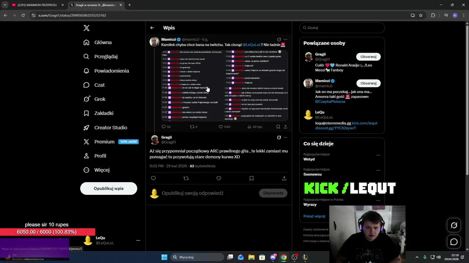Open Windows Start menu

tap(164, 257)
